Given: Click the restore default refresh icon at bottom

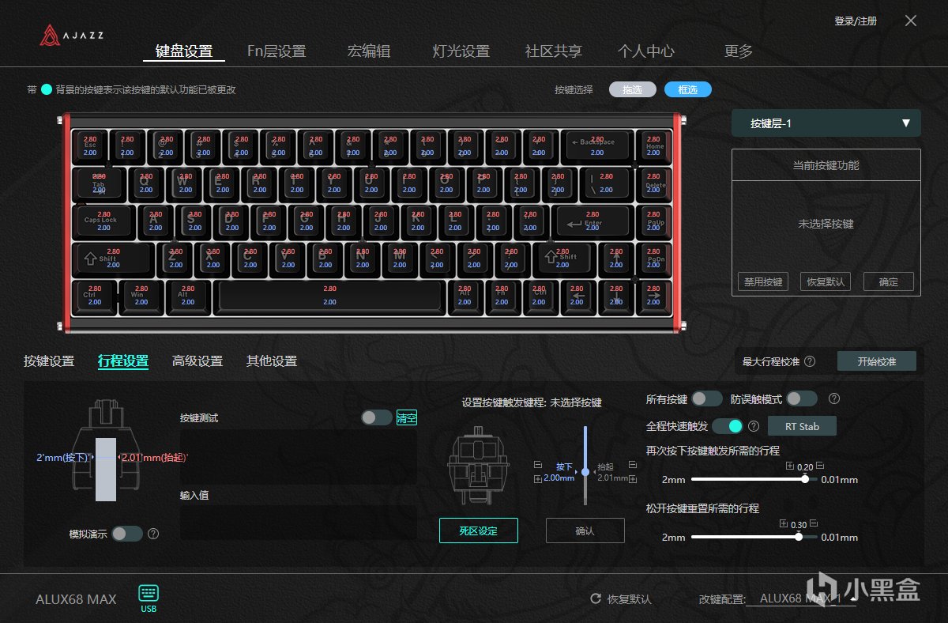Looking at the screenshot, I should click(x=596, y=599).
